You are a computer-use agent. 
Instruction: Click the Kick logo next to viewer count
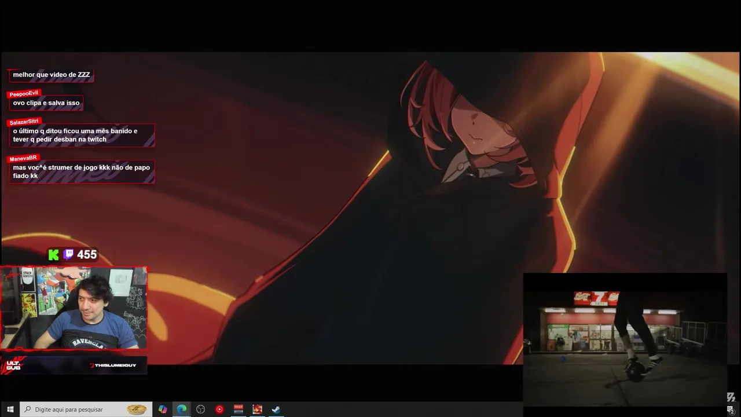click(54, 255)
